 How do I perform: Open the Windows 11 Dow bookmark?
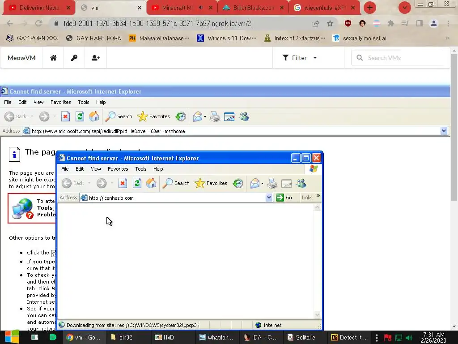coord(227,39)
